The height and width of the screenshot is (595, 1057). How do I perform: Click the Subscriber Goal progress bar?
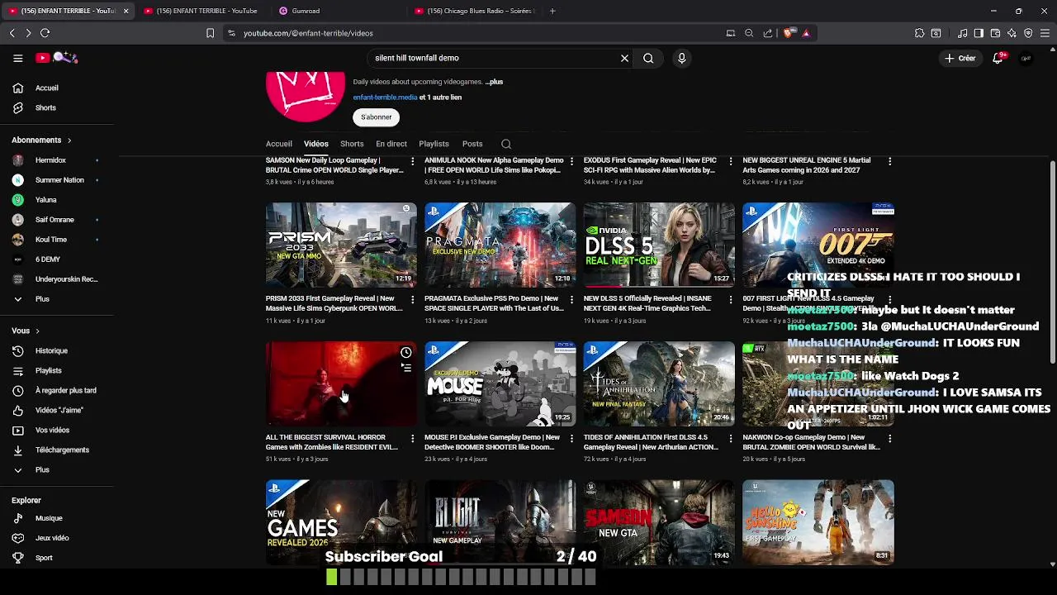point(461,577)
